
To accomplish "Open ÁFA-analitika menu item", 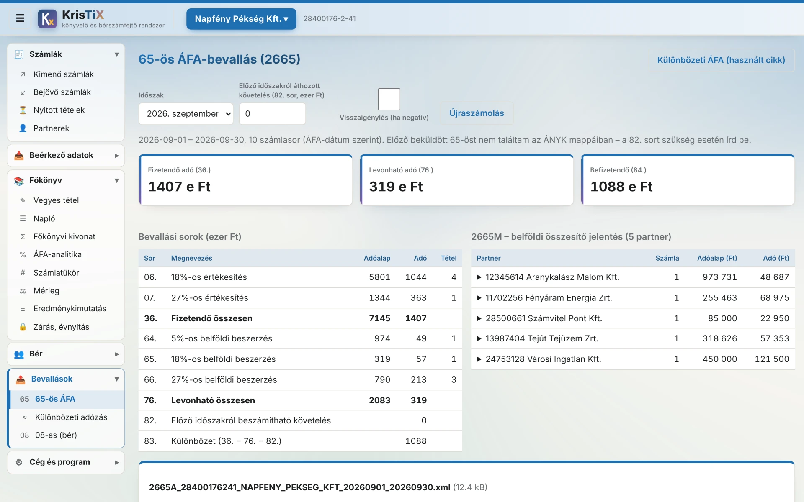I will [66, 255].
